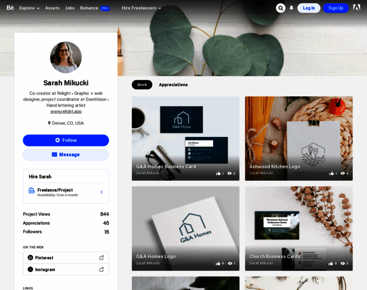Image resolution: width=367 pixels, height=290 pixels.
Task: Click thumbs-up icon on G&A Homes Logo
Action: pyautogui.click(x=218, y=263)
